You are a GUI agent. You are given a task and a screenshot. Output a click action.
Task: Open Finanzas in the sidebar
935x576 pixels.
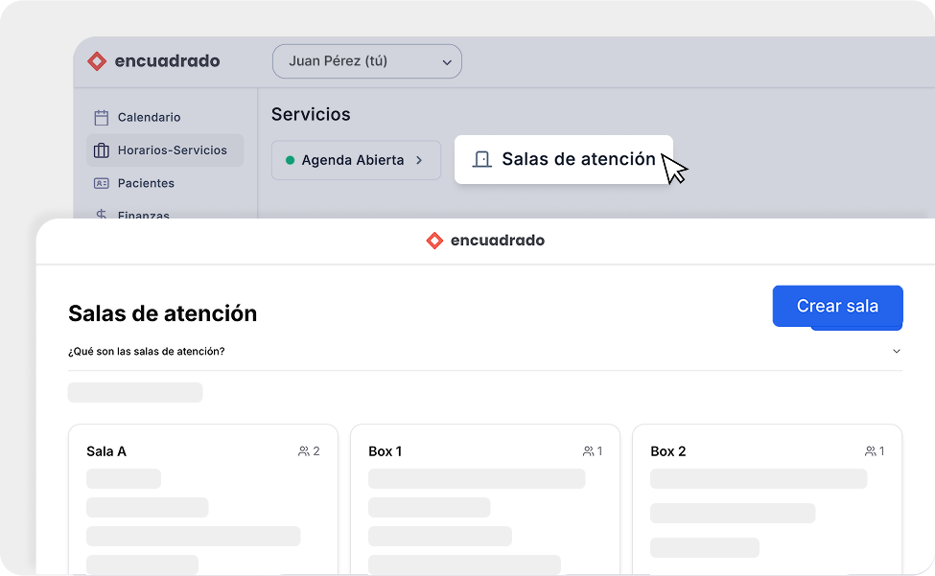pos(132,214)
